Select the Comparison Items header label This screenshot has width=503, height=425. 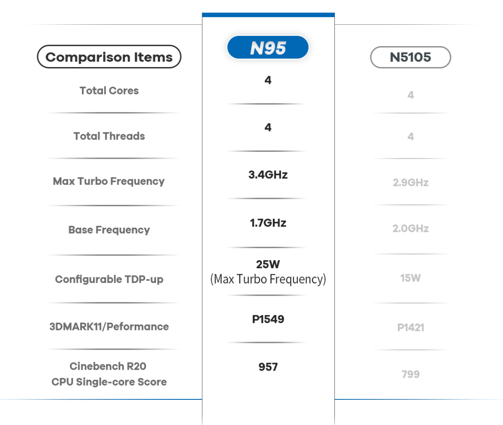[x=109, y=57]
